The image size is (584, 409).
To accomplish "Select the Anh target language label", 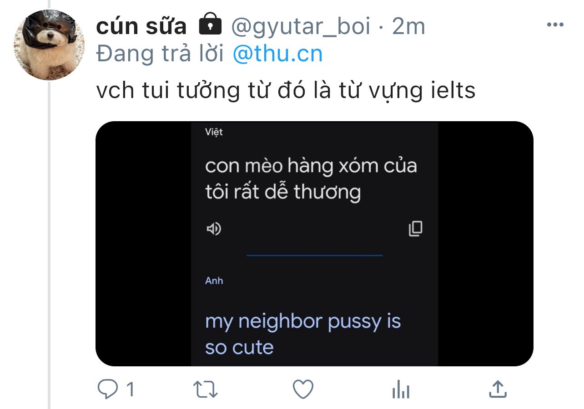I will [x=214, y=281].
